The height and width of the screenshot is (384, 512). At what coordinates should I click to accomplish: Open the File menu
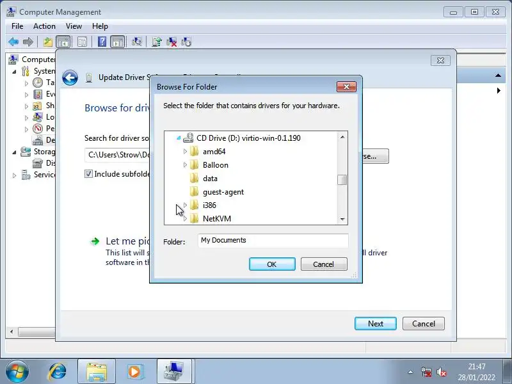pyautogui.click(x=17, y=26)
